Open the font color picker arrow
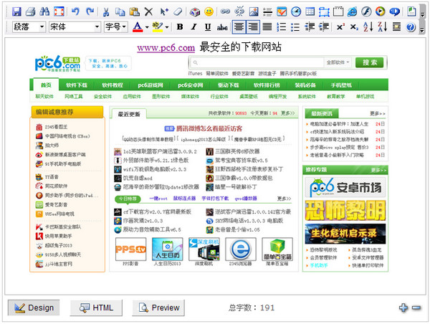The height and width of the screenshot is (324, 430). (x=147, y=27)
